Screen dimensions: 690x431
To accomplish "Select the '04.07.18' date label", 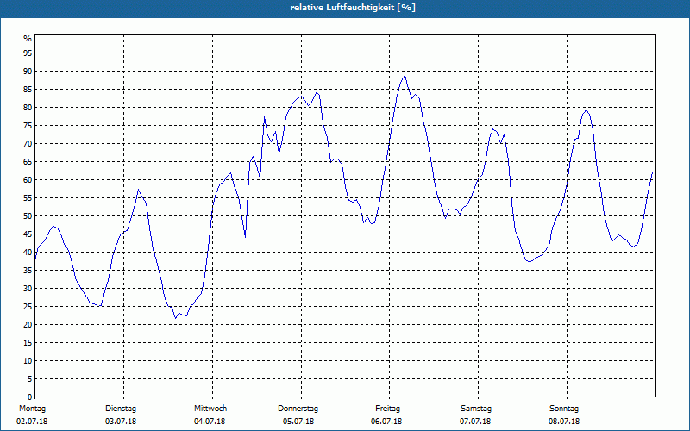I will coord(210,422).
